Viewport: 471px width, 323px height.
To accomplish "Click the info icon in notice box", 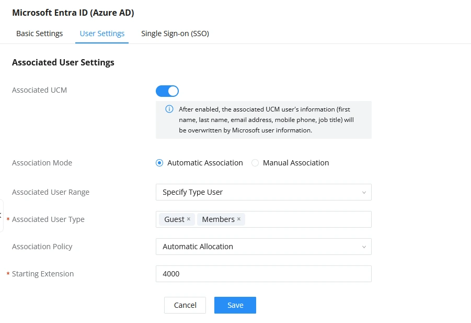I will (169, 109).
